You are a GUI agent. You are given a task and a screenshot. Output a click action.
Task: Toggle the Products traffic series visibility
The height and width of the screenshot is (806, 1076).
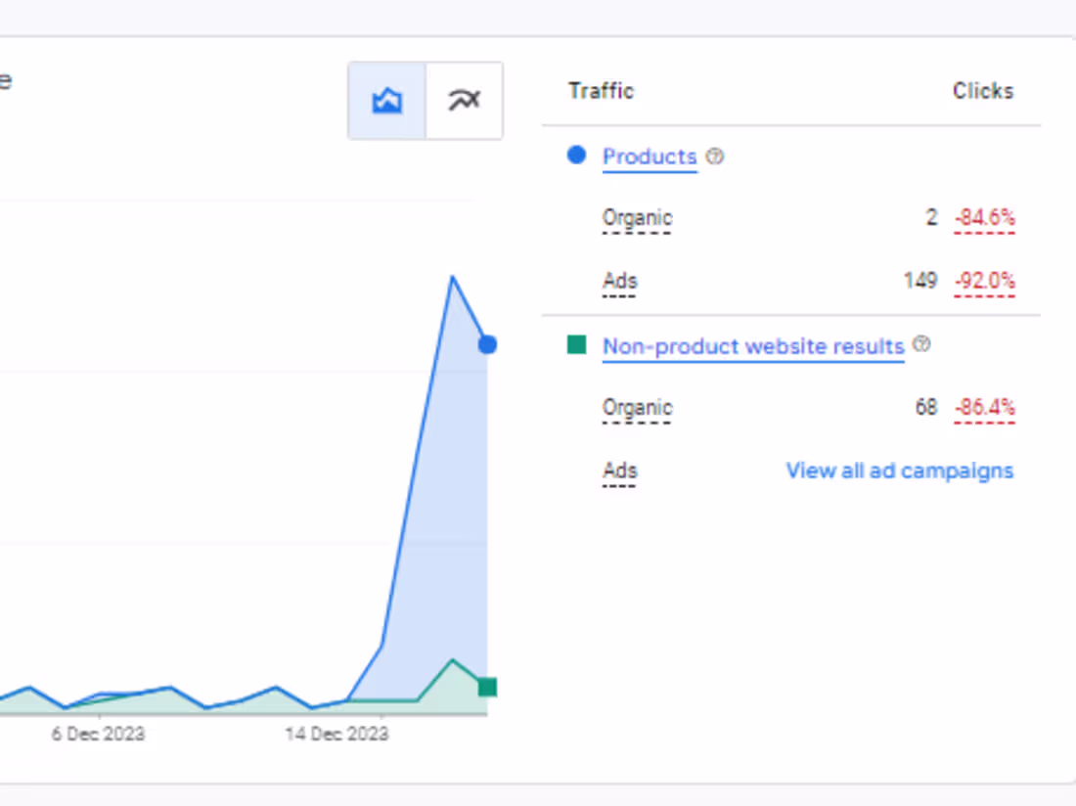(x=577, y=155)
